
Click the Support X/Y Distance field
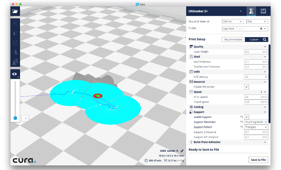coord(256,137)
